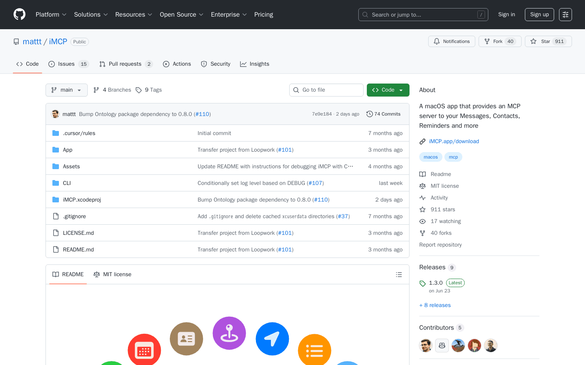Screen dimensions: 585x365
Task: Open the README outline list icon
Action: [399, 274]
